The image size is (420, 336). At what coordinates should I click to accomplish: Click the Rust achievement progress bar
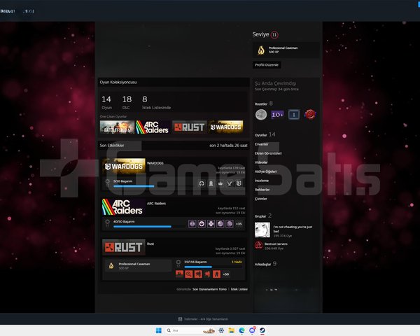pyautogui.click(x=213, y=267)
